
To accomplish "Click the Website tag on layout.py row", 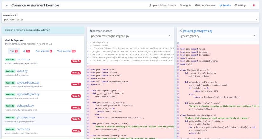I will point(10,71).
